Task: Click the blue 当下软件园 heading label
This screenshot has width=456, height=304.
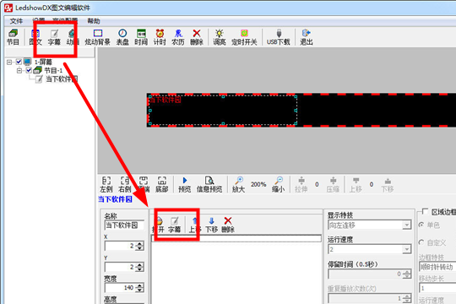Action: (x=115, y=199)
